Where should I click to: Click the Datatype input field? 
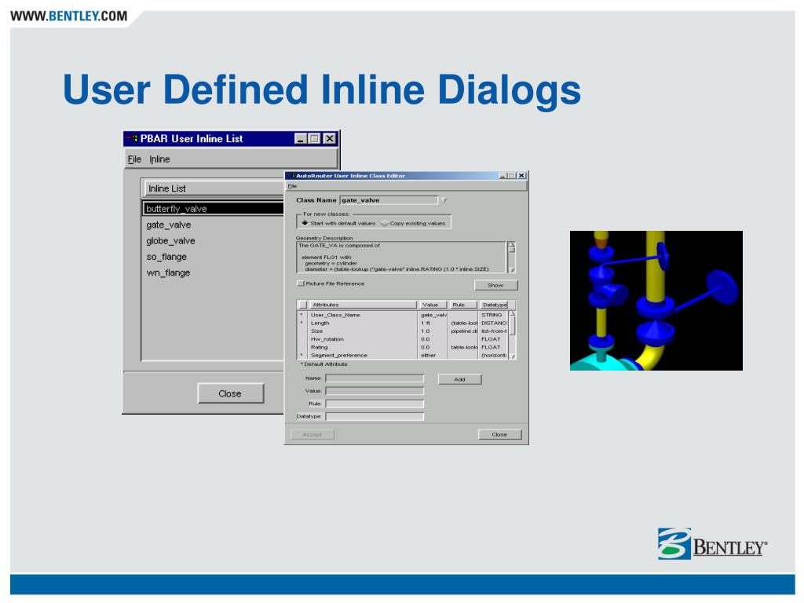point(375,416)
